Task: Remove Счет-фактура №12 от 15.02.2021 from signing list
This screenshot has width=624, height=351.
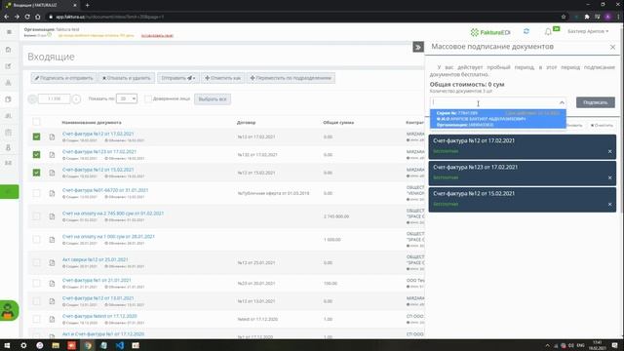Action: 609,205
